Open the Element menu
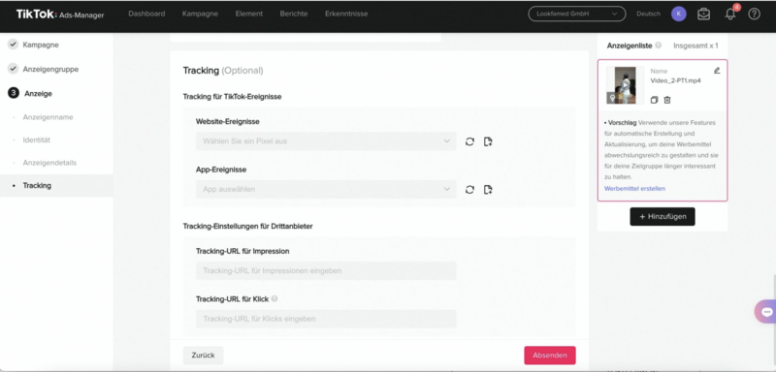 [x=249, y=14]
